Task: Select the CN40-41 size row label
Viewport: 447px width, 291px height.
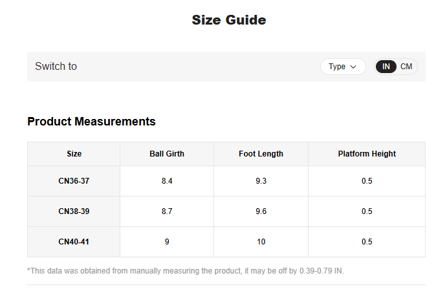Action: [x=74, y=242]
